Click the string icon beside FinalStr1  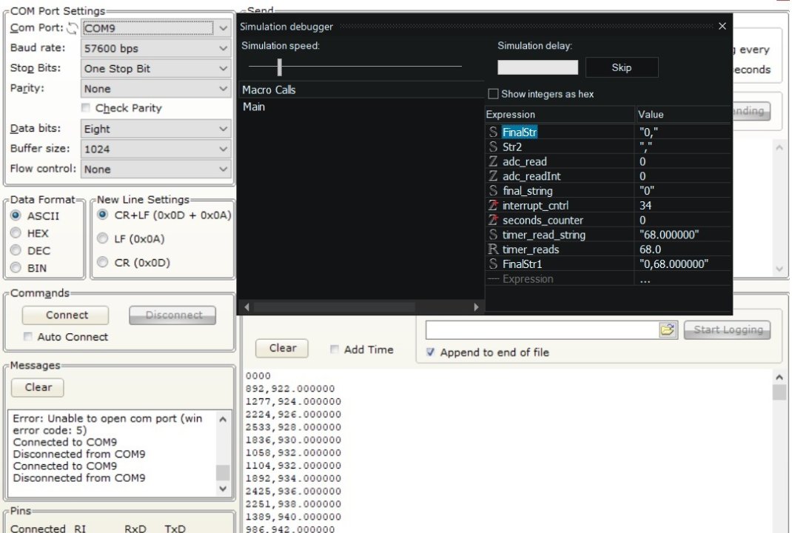point(493,264)
